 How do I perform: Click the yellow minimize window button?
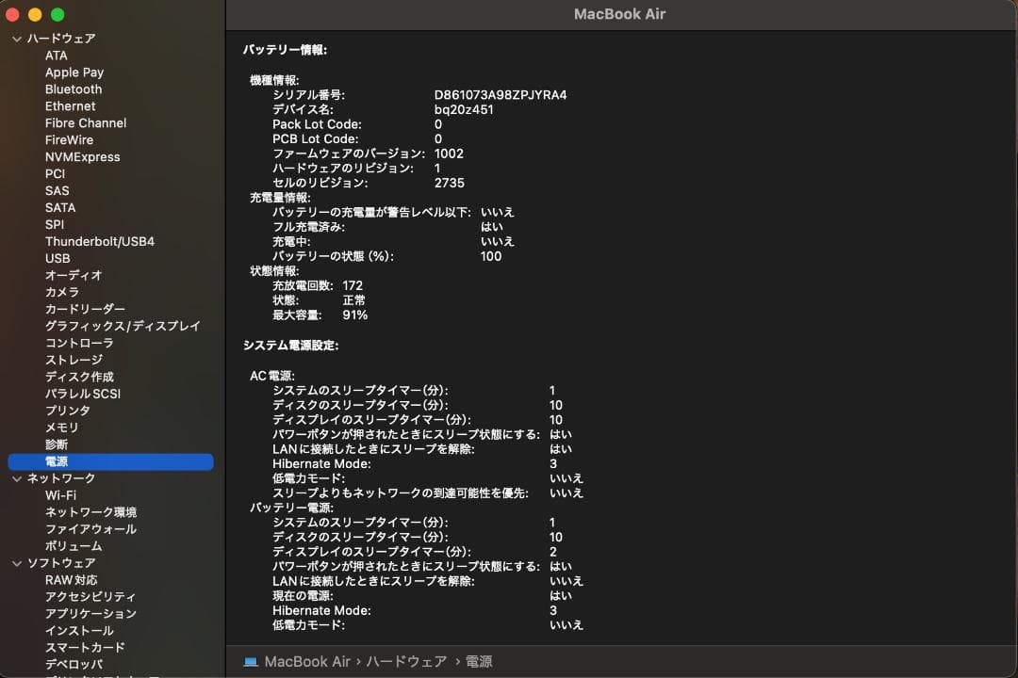point(35,14)
